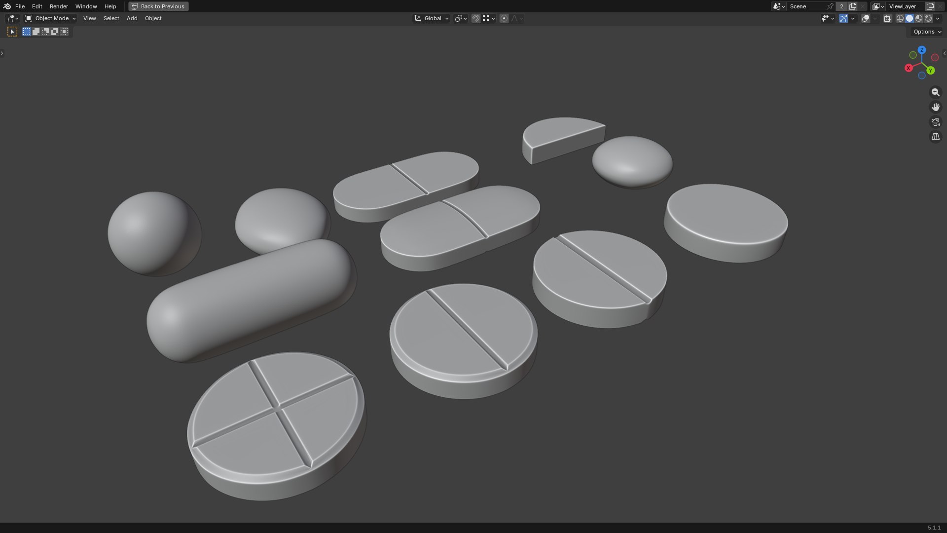This screenshot has width=947, height=533.
Task: Click the ViewLayer name field
Action: (906, 6)
